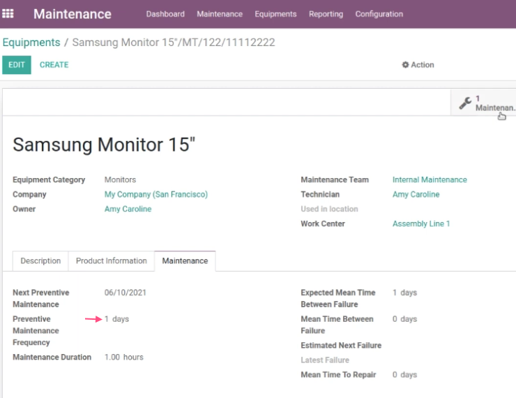Click the Monitors category value
The image size is (516, 398).
click(120, 179)
